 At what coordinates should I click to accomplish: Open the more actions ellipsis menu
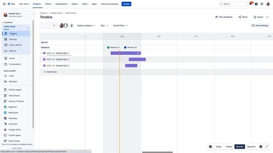[267, 17]
